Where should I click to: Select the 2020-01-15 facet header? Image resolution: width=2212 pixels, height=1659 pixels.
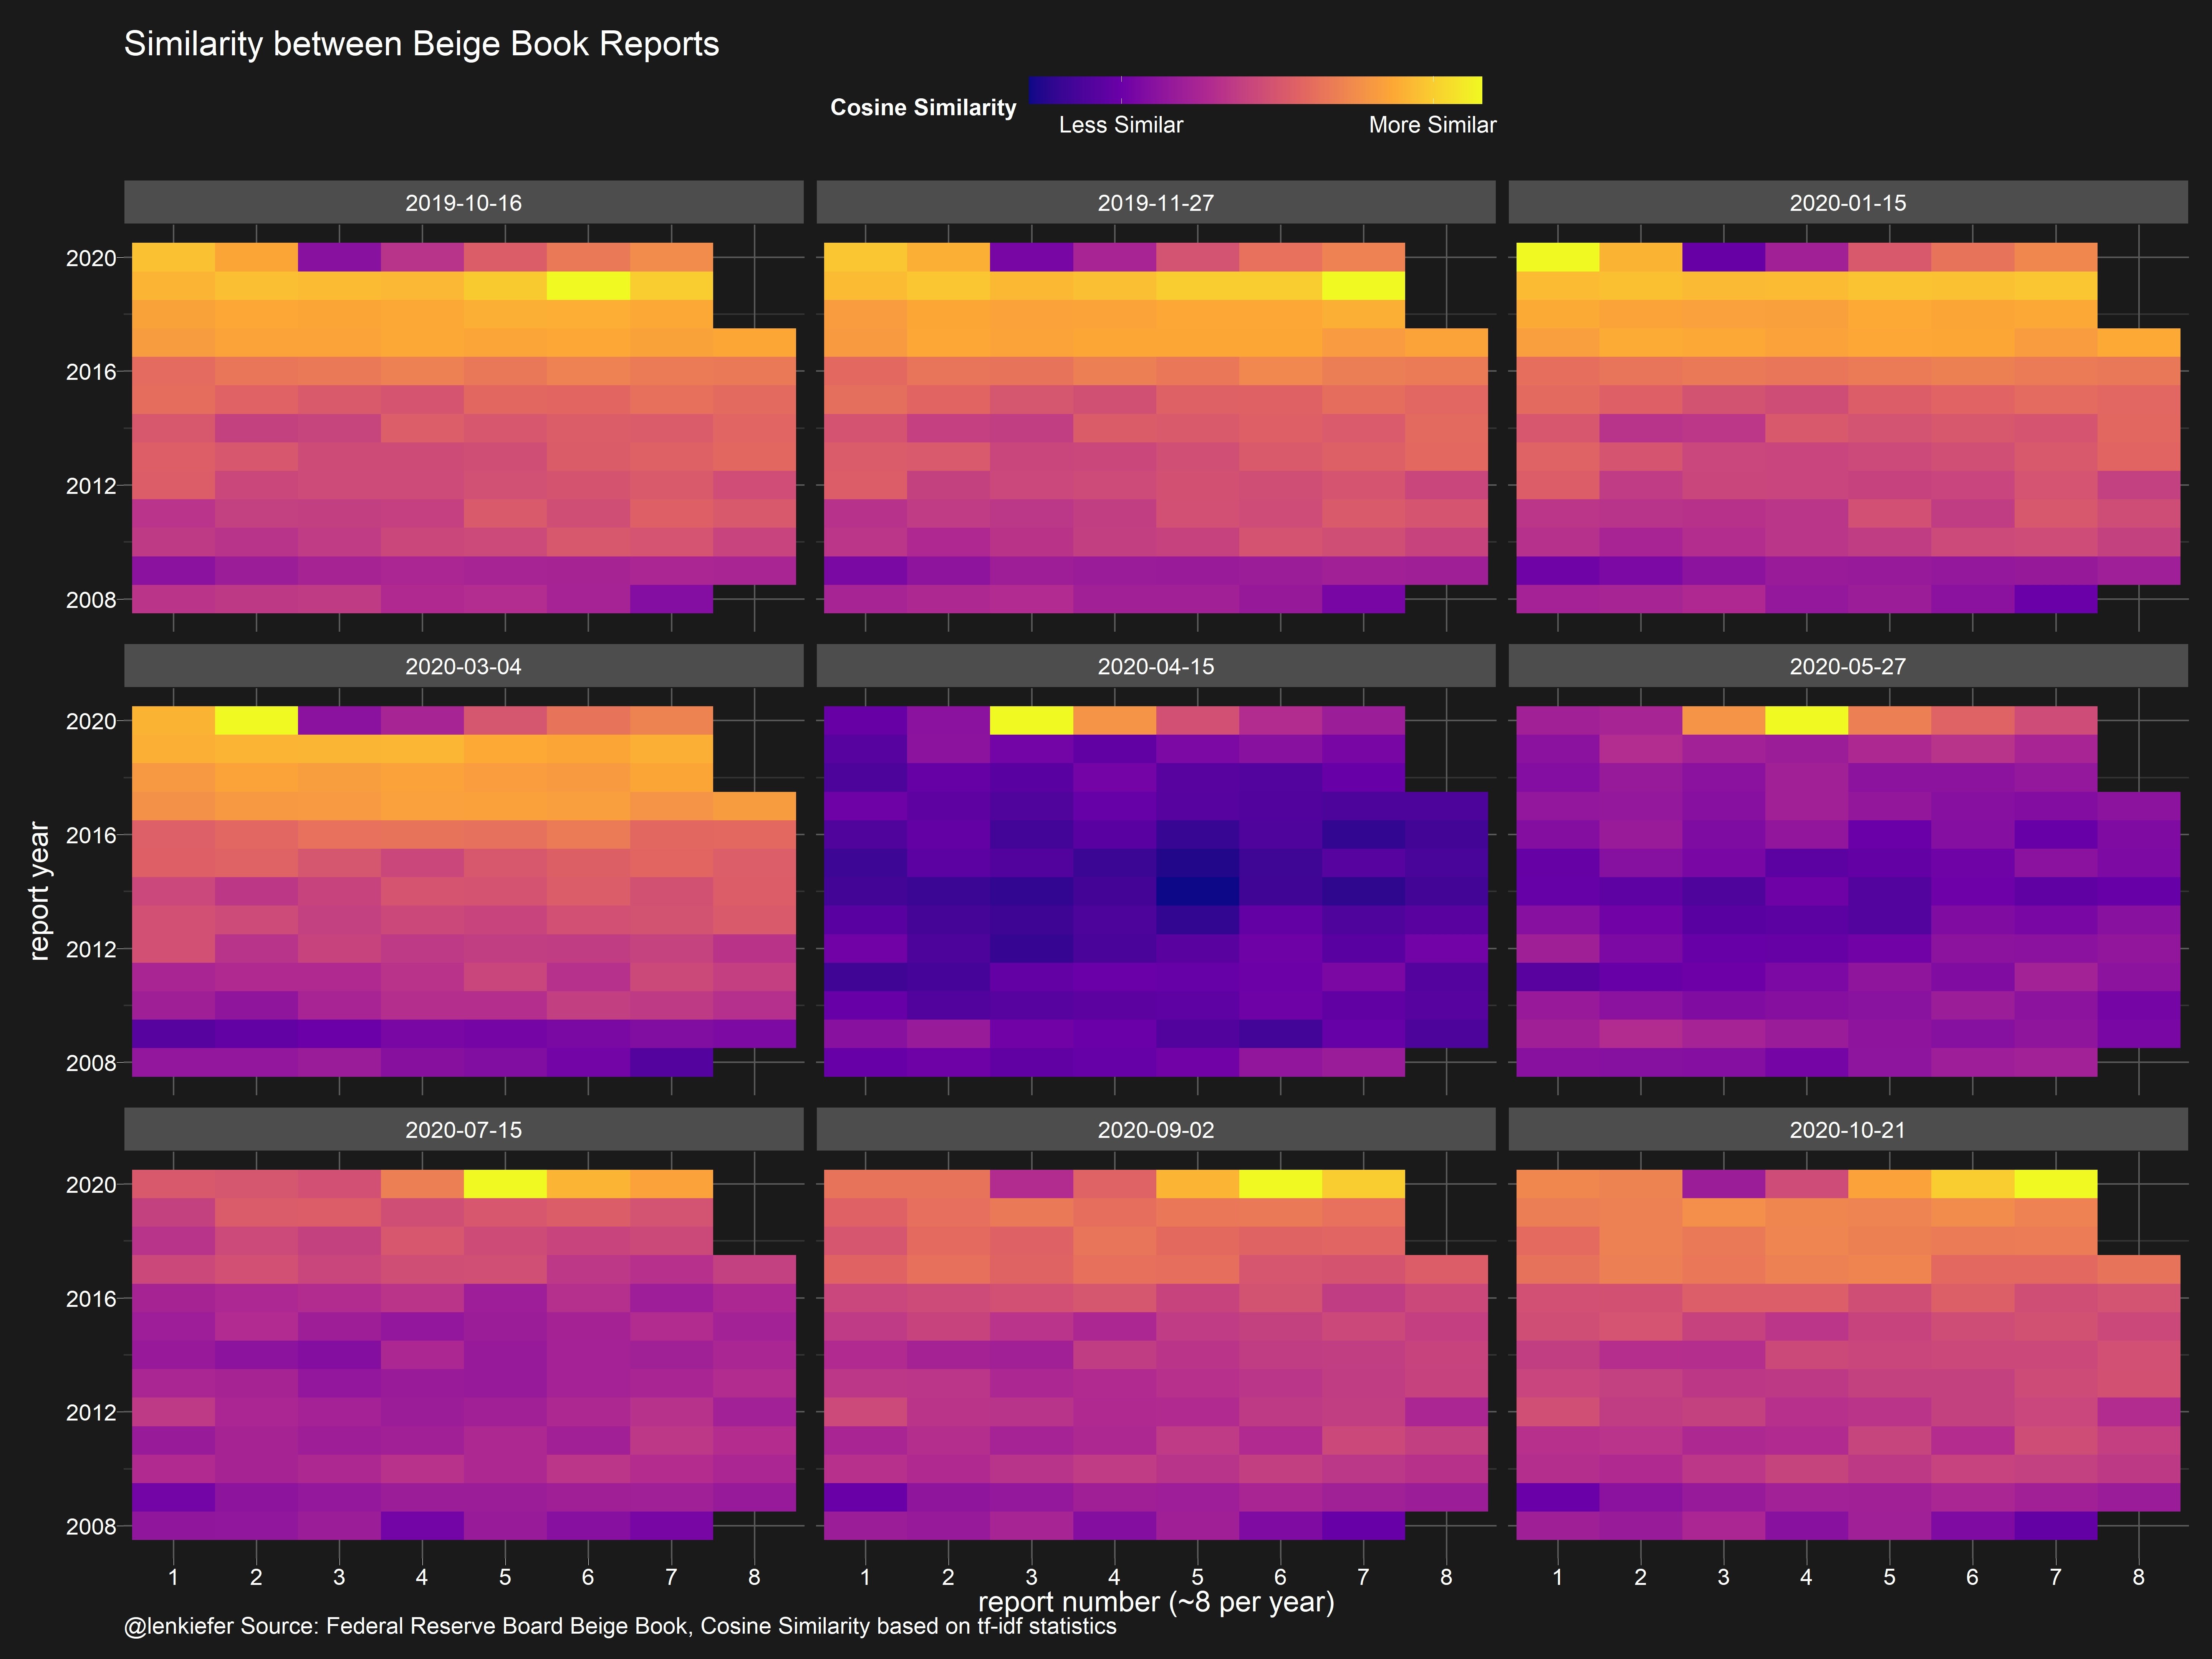pos(1848,202)
